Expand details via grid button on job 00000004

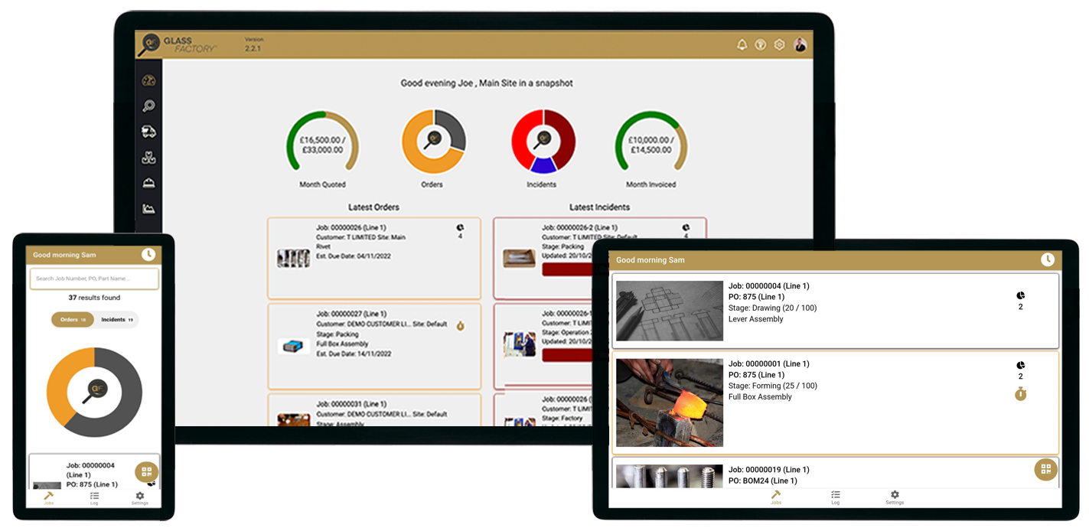pos(146,471)
